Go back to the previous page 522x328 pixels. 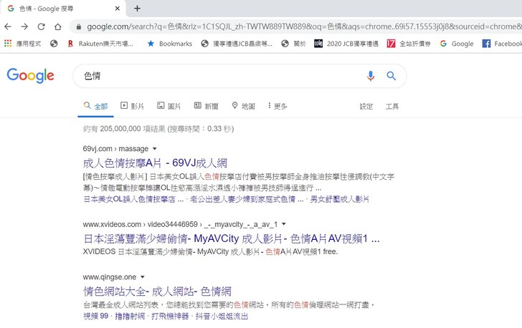pyautogui.click(x=8, y=26)
